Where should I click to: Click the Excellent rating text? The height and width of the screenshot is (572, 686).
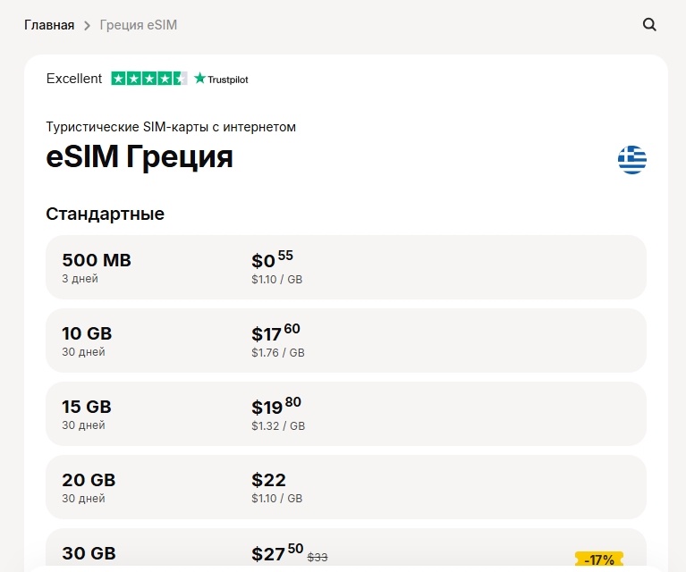pos(74,79)
